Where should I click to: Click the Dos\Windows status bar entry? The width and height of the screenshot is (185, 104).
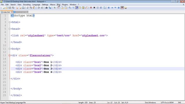[150, 103]
